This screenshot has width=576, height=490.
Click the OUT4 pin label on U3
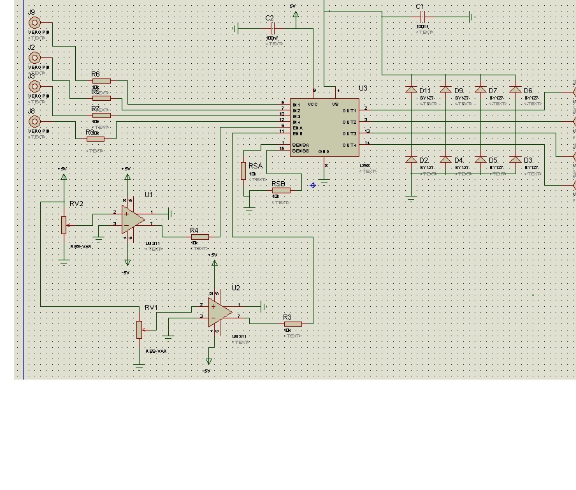point(349,145)
